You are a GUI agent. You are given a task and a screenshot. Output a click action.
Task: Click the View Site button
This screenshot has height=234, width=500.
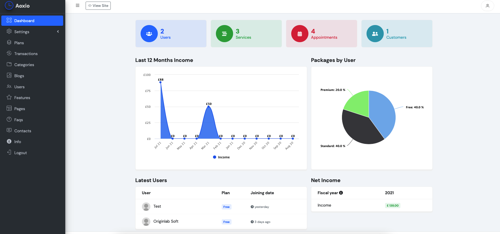[x=98, y=6]
